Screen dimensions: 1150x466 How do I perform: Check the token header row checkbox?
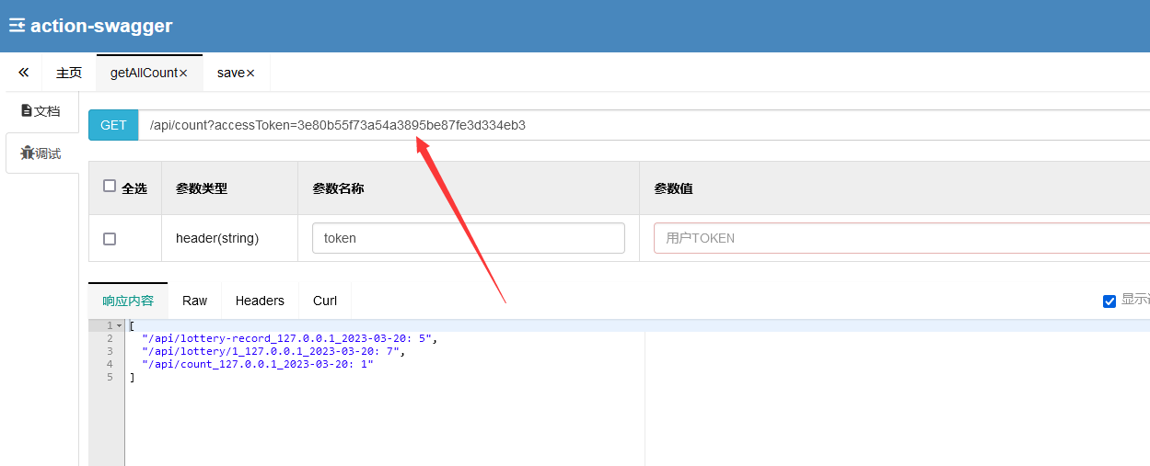(110, 239)
